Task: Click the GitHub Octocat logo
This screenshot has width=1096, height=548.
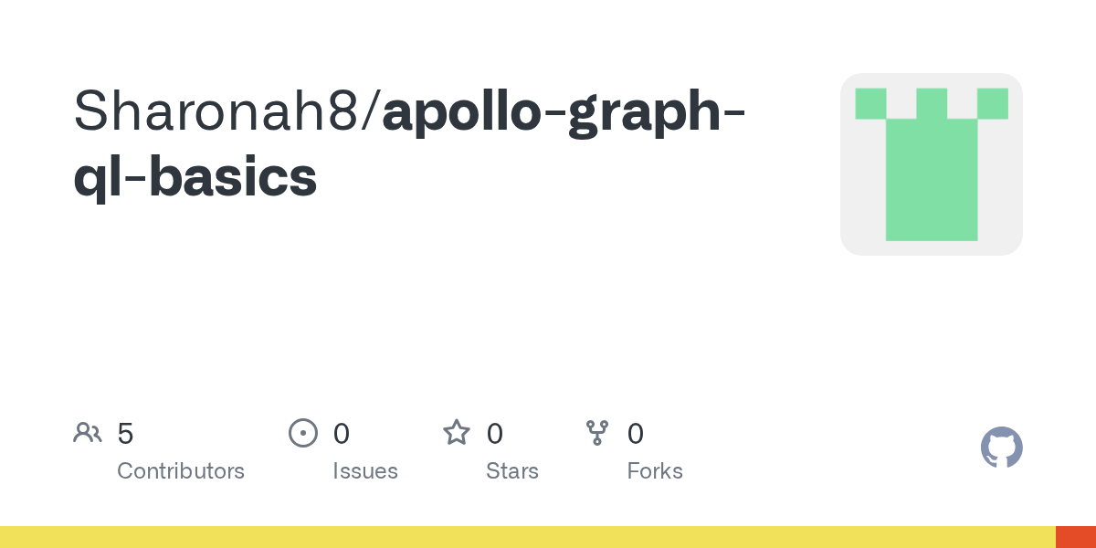Action: click(1002, 448)
